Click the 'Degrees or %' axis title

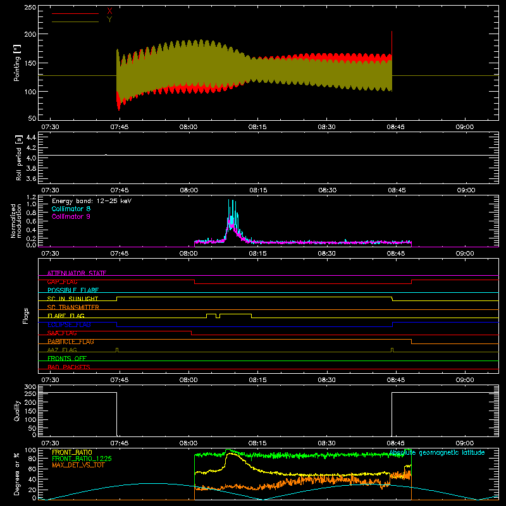tap(17, 474)
